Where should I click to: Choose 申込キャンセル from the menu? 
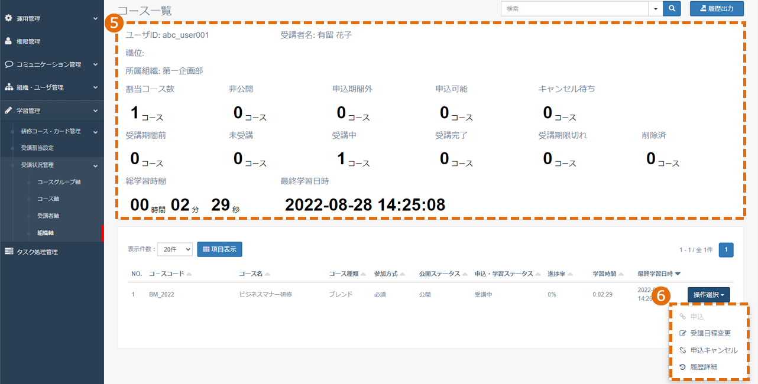click(710, 350)
